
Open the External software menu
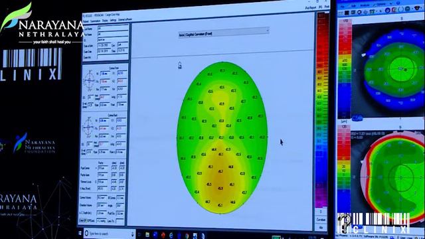tap(125, 19)
